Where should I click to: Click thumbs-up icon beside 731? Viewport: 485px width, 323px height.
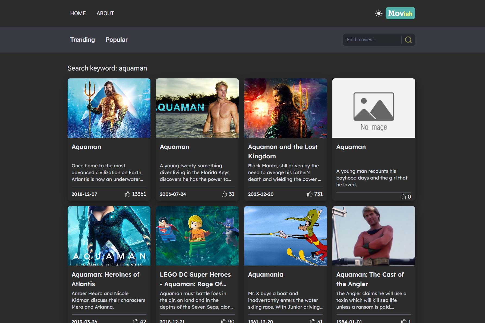pos(310,194)
